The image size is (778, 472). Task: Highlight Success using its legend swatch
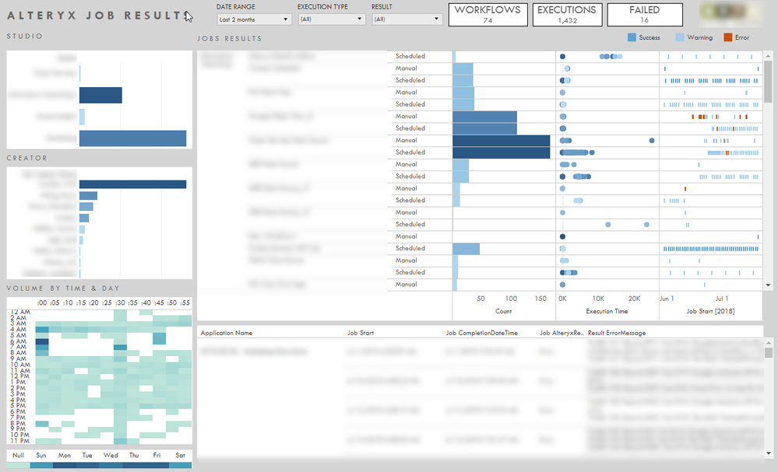(x=632, y=37)
